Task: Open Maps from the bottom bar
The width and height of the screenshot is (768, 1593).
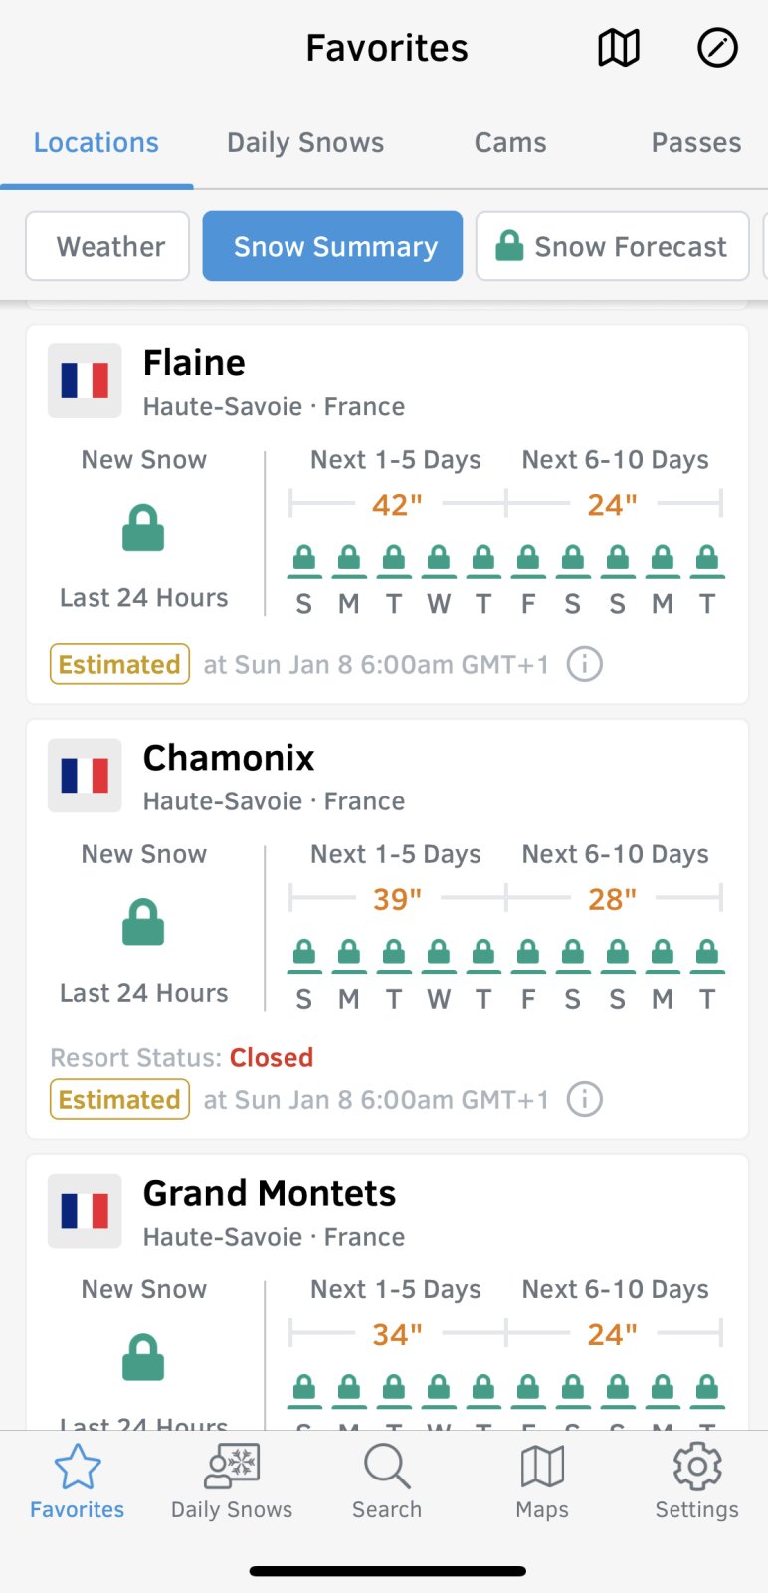Action: (542, 1481)
